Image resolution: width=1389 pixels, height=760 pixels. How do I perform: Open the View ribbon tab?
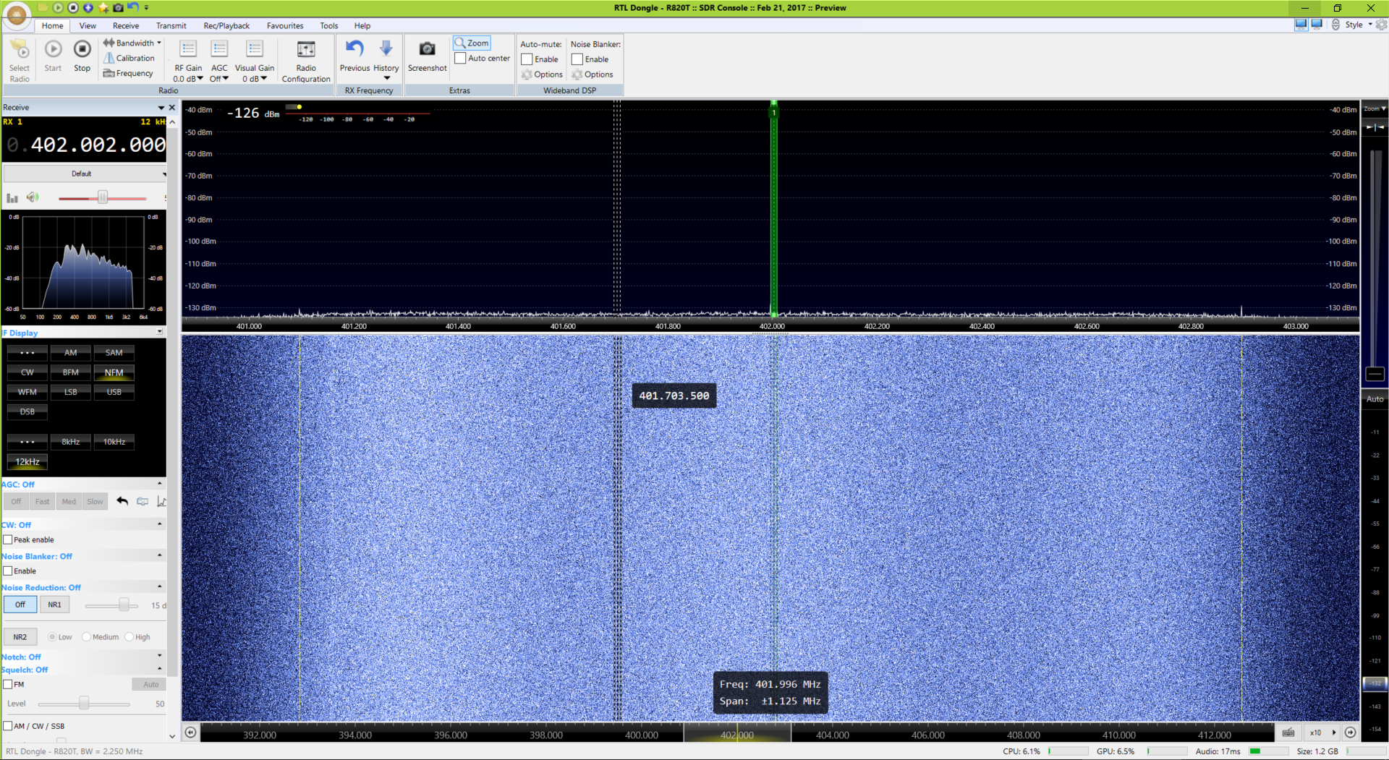pyautogui.click(x=88, y=25)
